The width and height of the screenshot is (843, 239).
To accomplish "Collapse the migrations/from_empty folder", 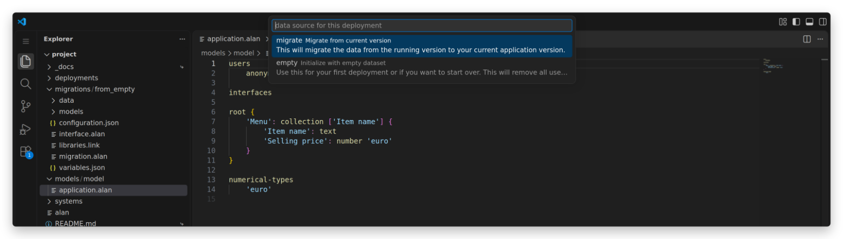I will point(114,89).
